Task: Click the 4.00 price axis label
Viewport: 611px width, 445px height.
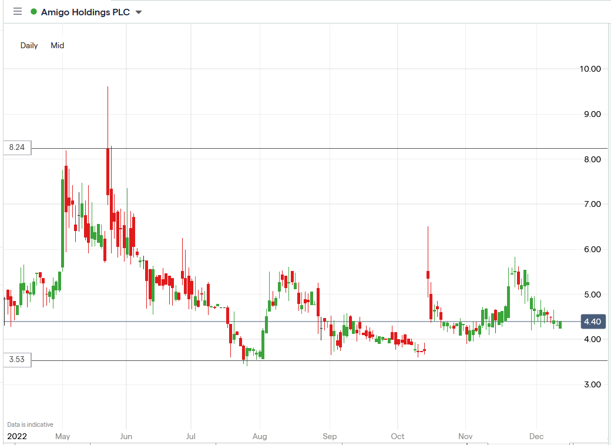Action: pyautogui.click(x=592, y=339)
